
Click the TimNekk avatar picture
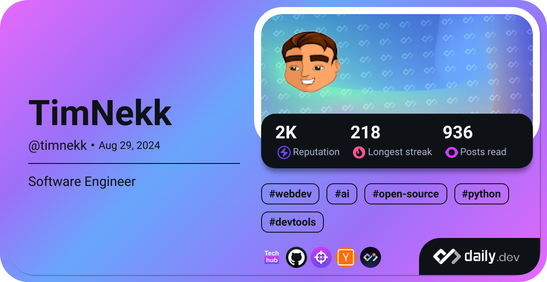pos(311,62)
